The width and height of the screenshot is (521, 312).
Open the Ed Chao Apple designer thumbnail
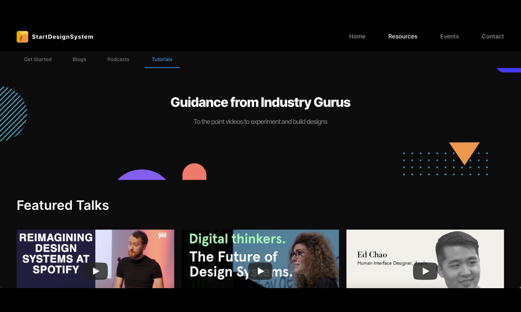425,259
